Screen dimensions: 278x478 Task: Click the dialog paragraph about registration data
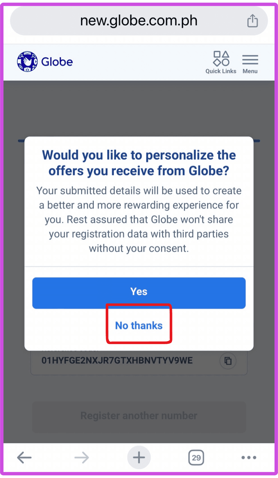coord(139,219)
